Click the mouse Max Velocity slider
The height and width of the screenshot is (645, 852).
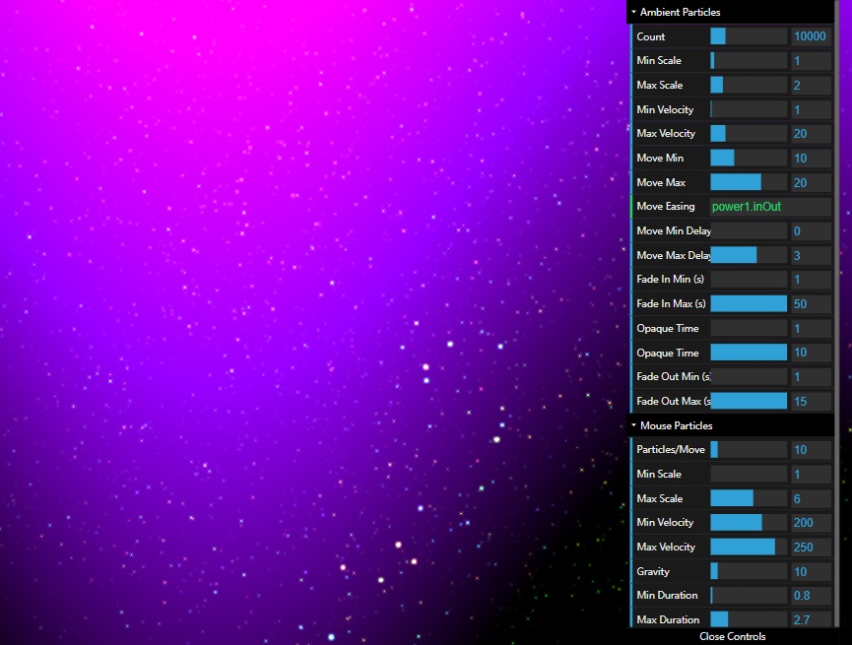click(749, 547)
